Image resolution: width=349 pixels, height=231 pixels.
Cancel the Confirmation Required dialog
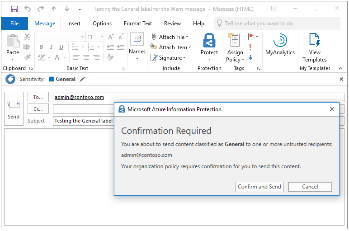(x=310, y=187)
